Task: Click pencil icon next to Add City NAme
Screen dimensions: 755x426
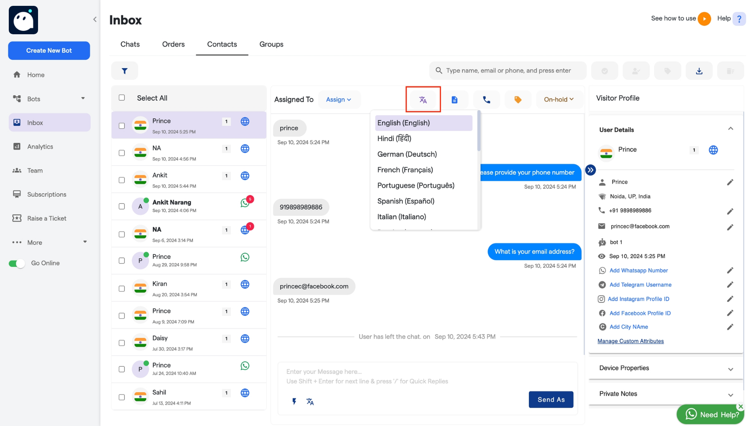Action: pyautogui.click(x=730, y=327)
